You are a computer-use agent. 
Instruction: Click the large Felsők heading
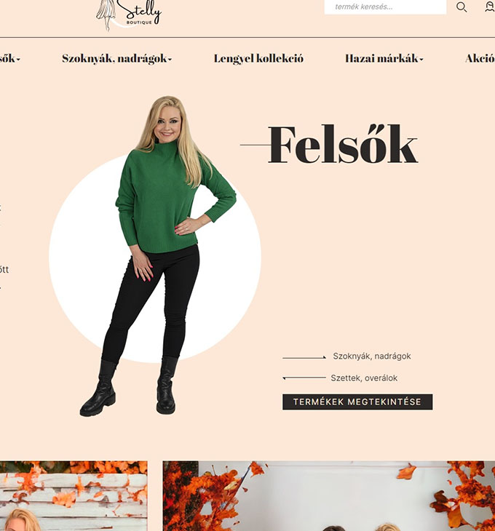[x=343, y=144]
